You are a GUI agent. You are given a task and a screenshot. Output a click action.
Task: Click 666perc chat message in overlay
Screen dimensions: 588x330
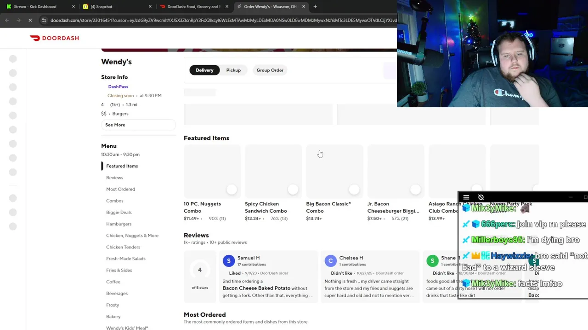524,224
